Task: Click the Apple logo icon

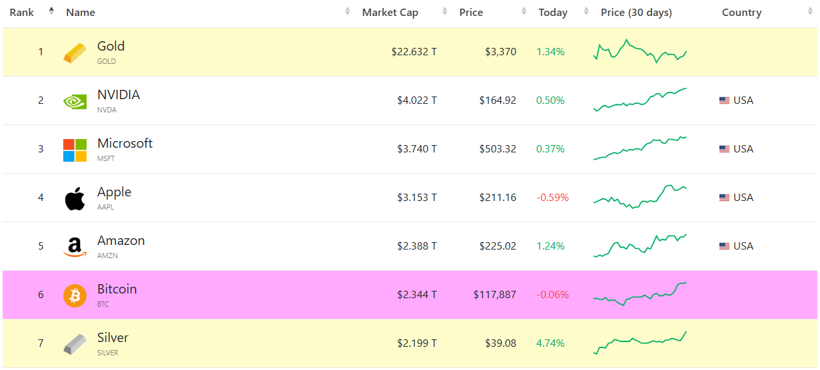Action: point(75,198)
